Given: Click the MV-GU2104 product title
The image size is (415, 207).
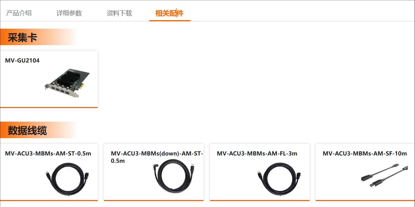Looking at the screenshot, I should pos(22,60).
